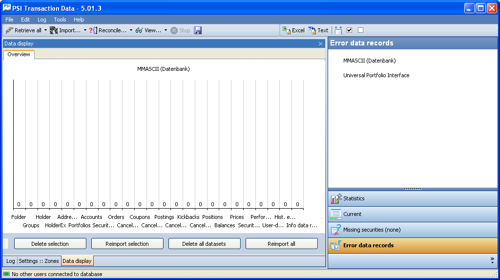This screenshot has width=500, height=280.
Task: Tick the empty toolbar checkbox
Action: [x=360, y=30]
